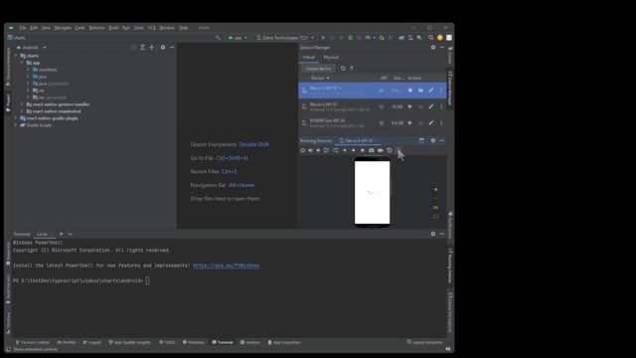Click the Device Manager search icon
The height and width of the screenshot is (358, 636).
coord(343,69)
